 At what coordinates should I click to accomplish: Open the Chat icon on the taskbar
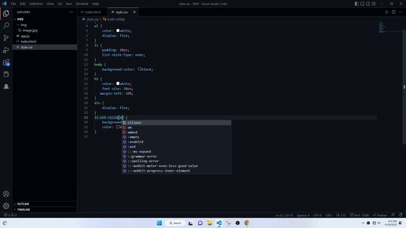tap(200, 223)
